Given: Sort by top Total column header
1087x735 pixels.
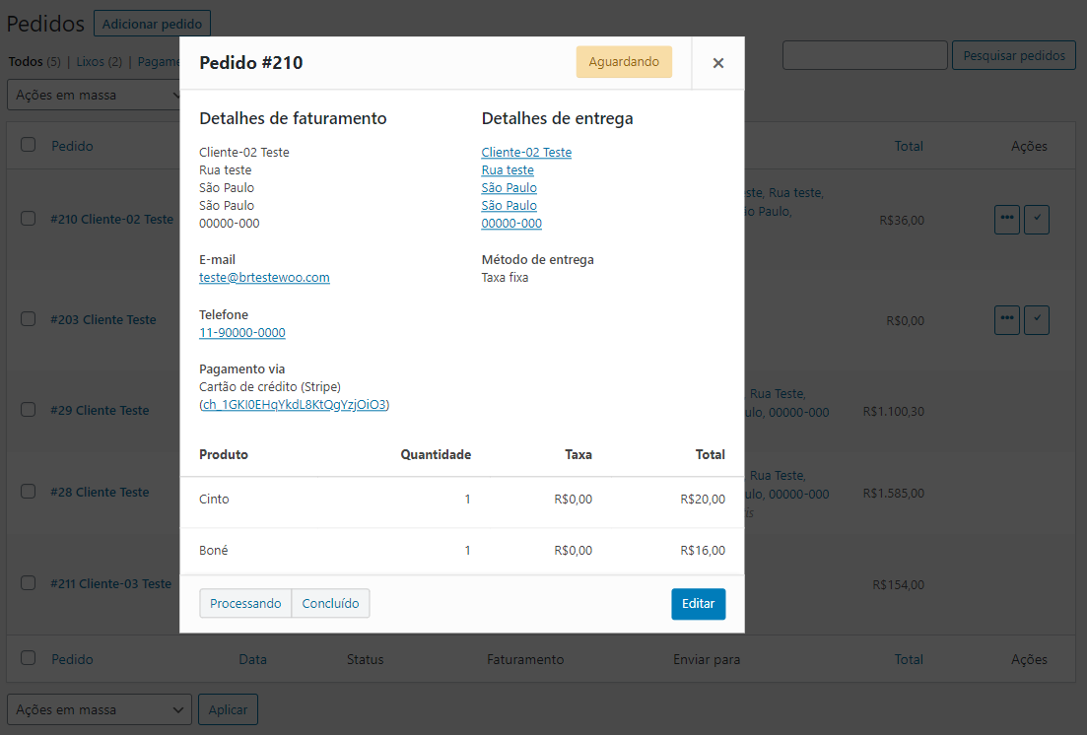Looking at the screenshot, I should (x=909, y=146).
